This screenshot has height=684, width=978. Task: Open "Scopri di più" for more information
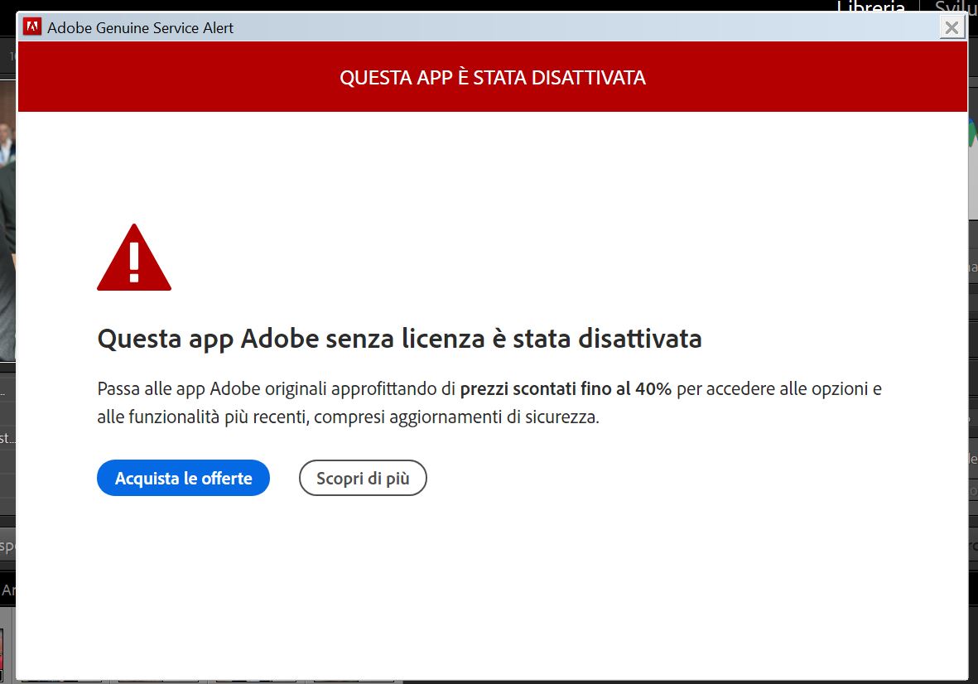(x=363, y=479)
